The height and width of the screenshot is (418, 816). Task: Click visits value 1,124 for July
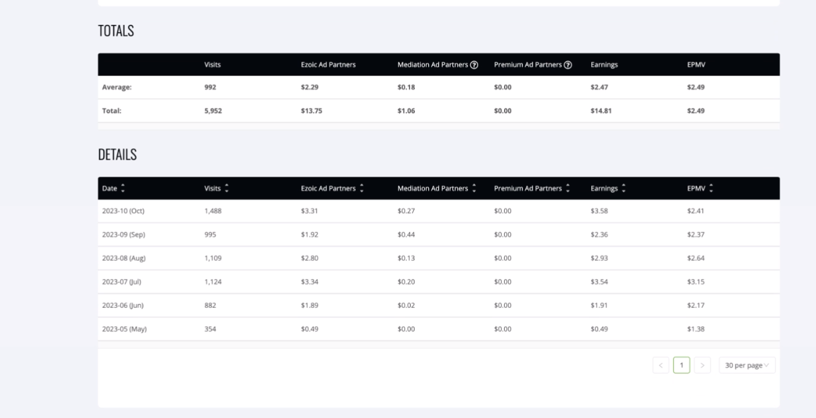[x=213, y=282]
